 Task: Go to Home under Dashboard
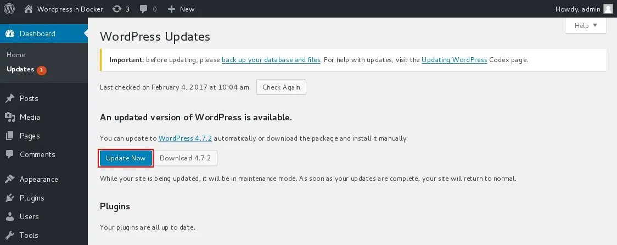point(16,55)
